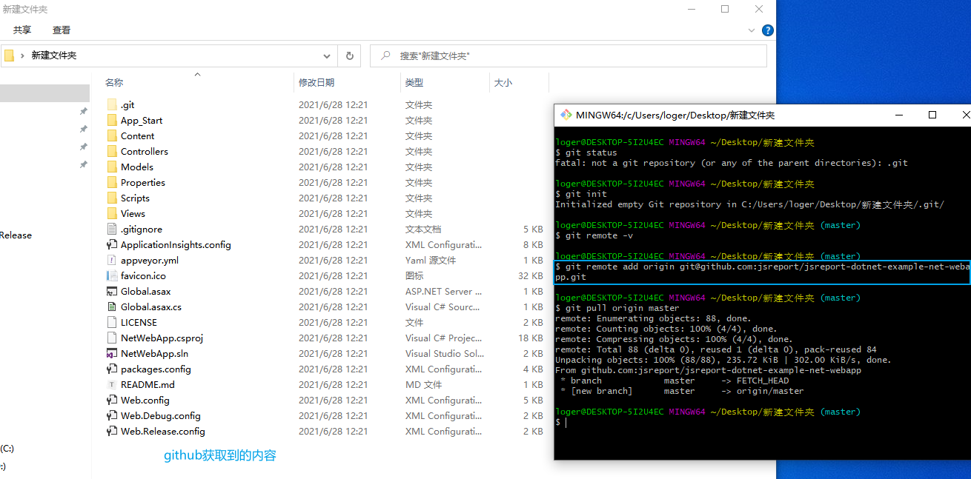Select the Properties folder icon
Viewport: 971px width, 479px height.
coord(112,183)
